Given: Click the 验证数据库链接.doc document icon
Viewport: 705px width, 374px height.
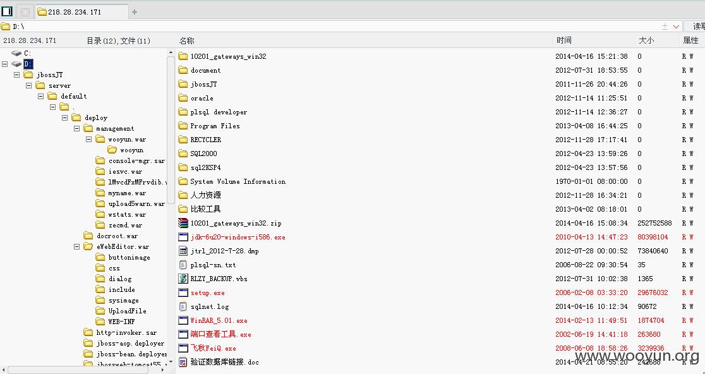Looking at the screenshot, I should click(x=183, y=362).
